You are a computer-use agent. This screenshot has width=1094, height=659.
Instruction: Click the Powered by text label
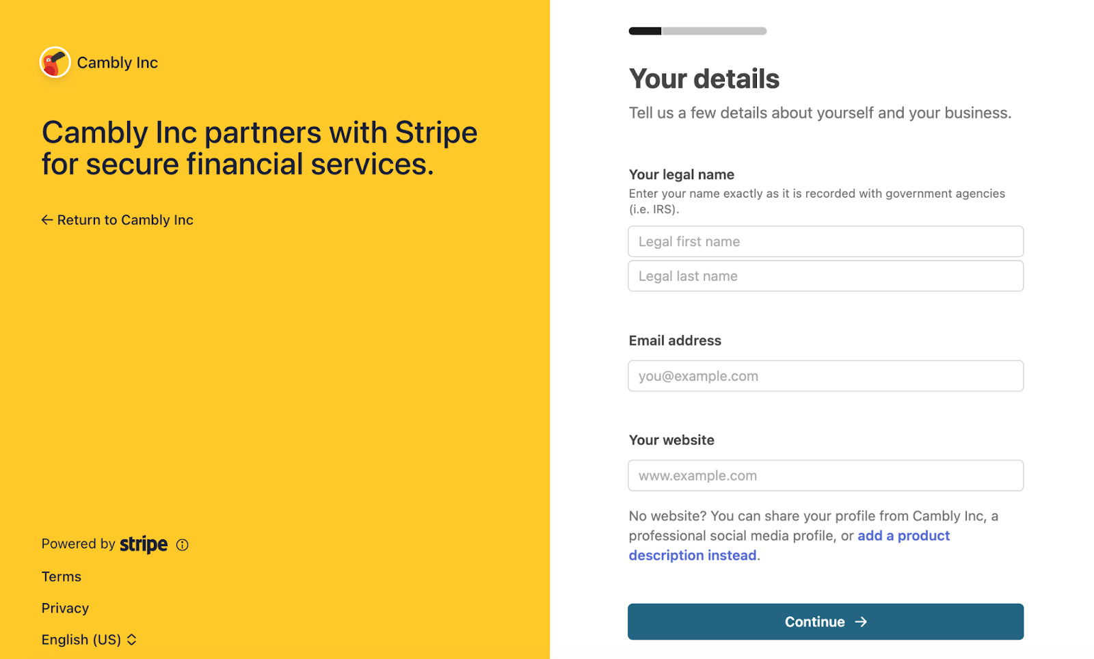(x=78, y=544)
